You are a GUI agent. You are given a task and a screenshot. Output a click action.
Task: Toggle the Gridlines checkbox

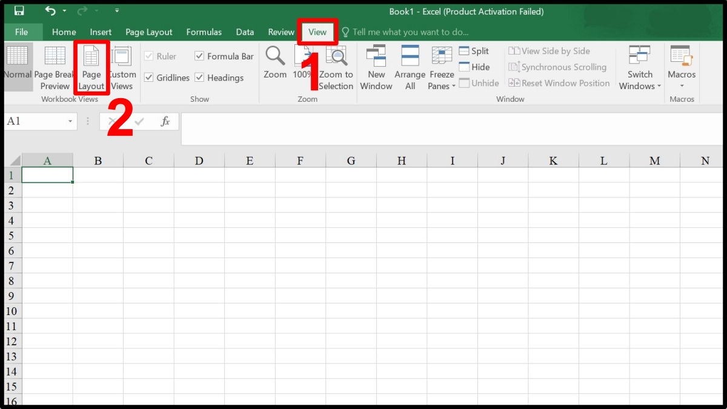[150, 78]
